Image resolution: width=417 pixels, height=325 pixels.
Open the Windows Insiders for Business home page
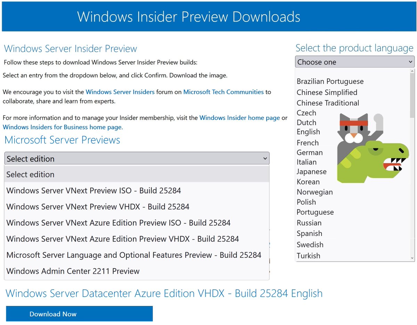pos(62,127)
